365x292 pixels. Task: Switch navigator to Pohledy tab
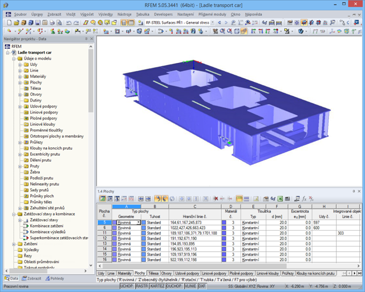coord(55,278)
